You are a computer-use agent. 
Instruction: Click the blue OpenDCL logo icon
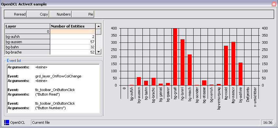[7, 122]
